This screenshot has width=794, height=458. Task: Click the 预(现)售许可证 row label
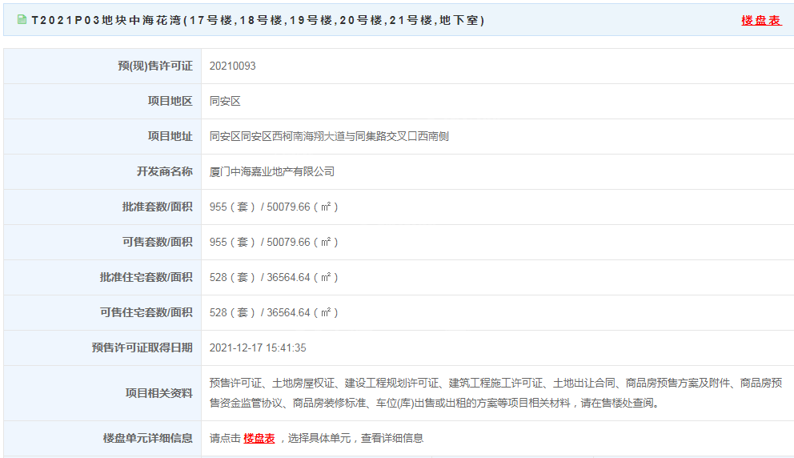coord(154,66)
